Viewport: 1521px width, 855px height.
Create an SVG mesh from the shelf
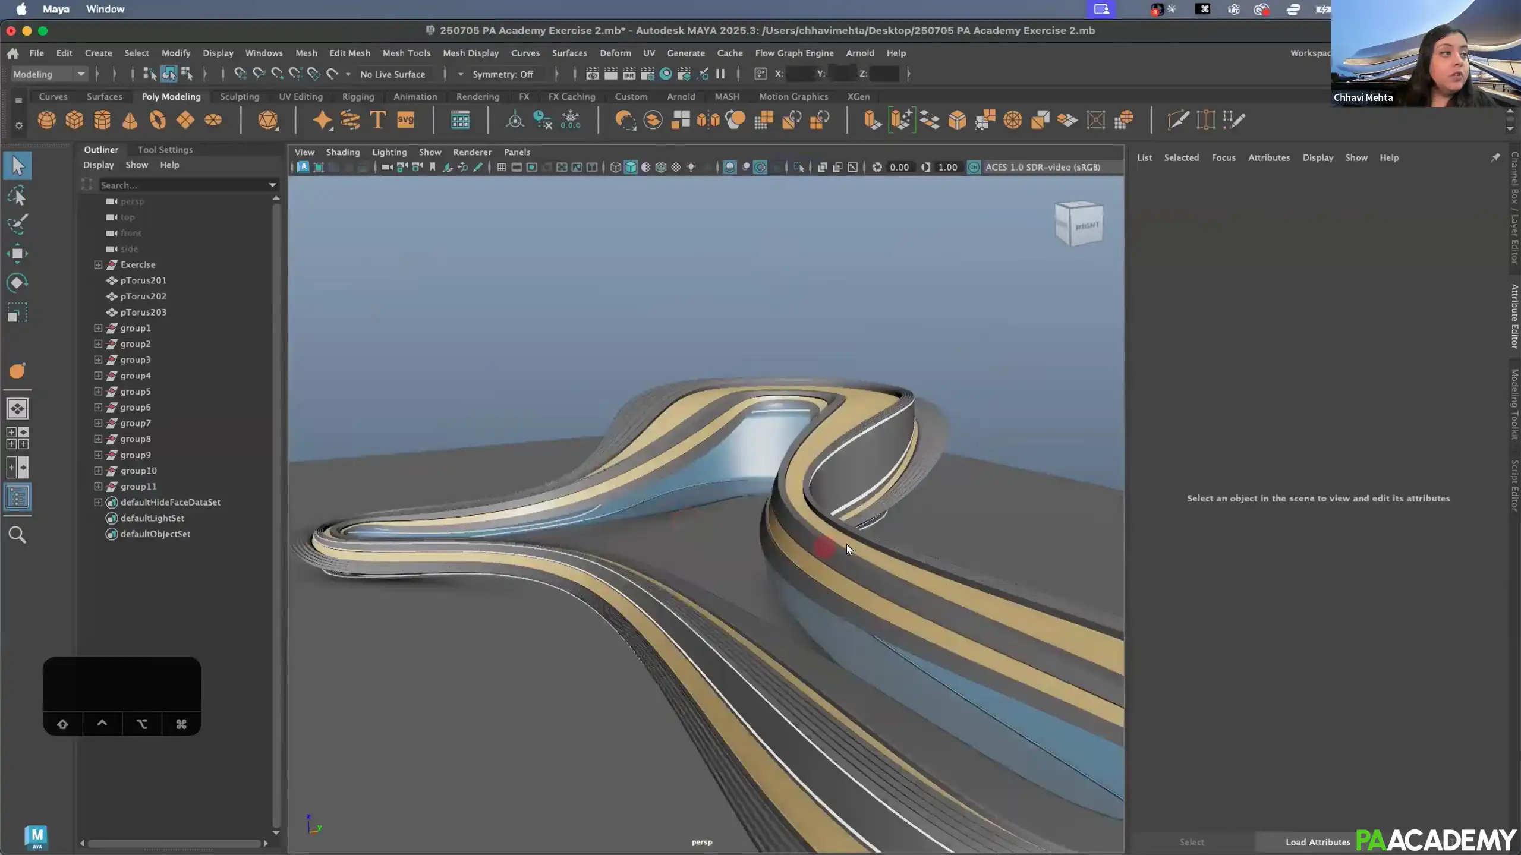(x=405, y=120)
